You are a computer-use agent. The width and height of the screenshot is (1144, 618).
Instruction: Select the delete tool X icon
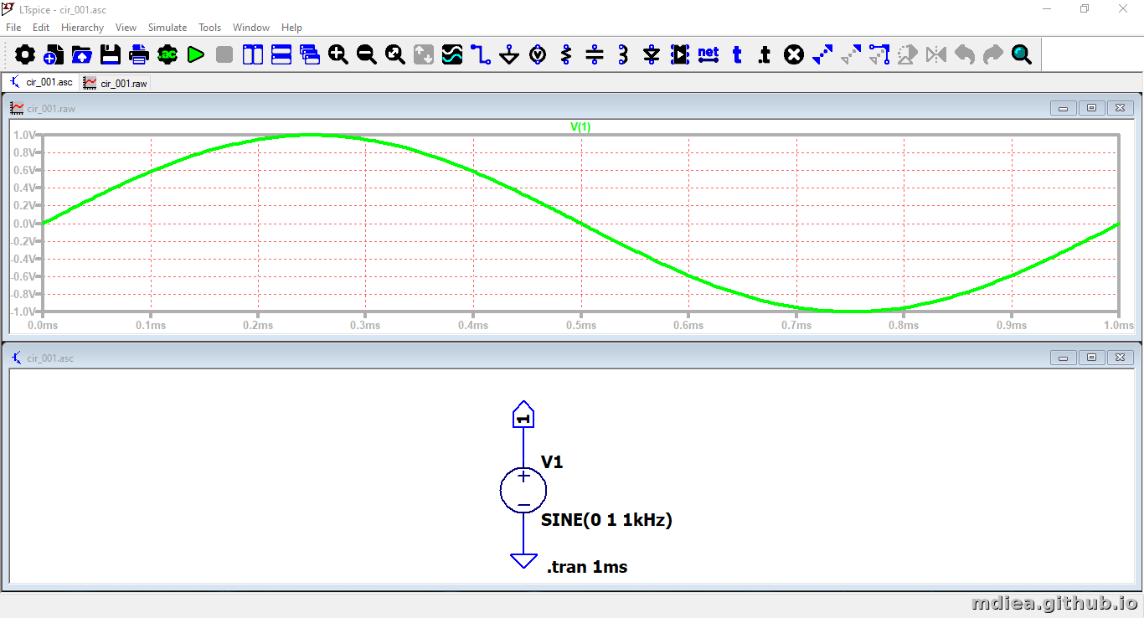tap(794, 55)
